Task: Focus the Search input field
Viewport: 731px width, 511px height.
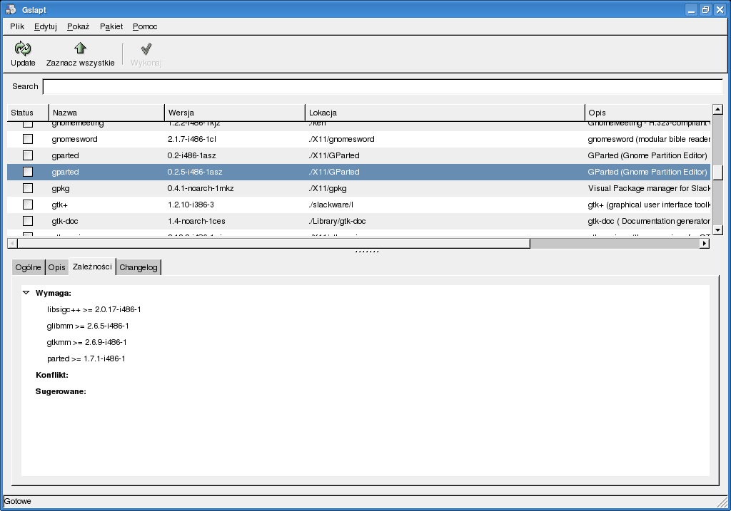Action: coord(383,86)
